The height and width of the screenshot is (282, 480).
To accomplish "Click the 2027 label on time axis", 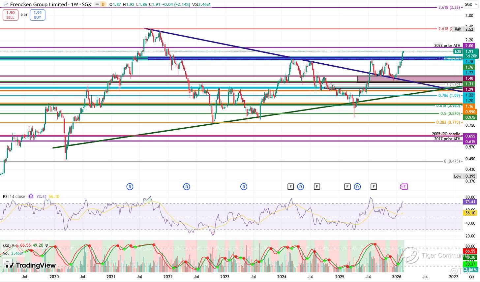I will click(x=453, y=277).
